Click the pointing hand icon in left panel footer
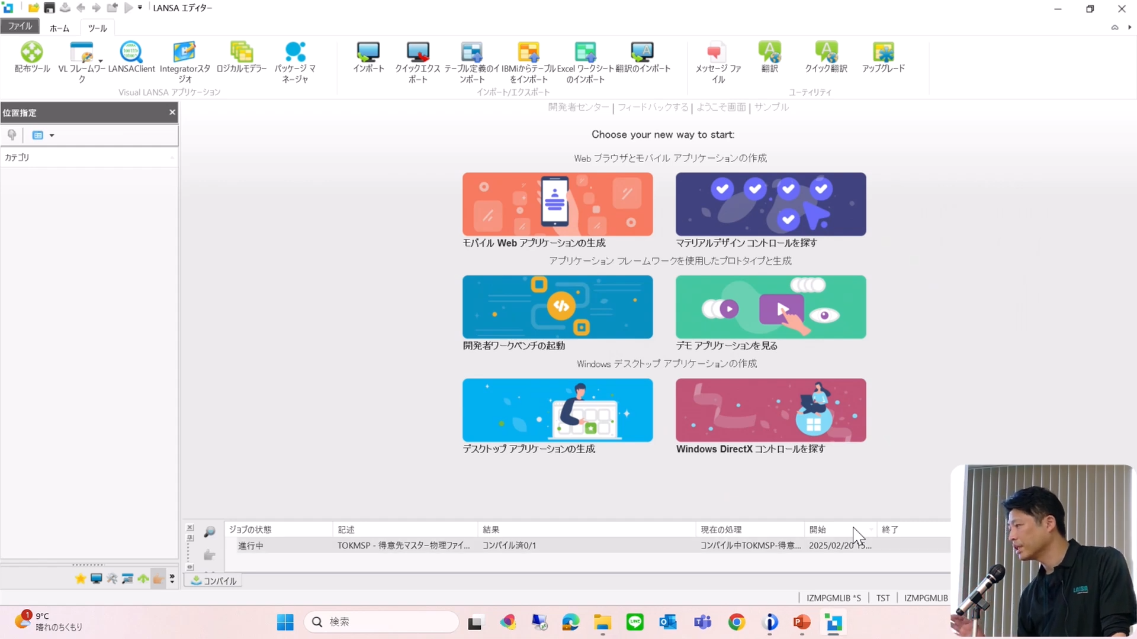This screenshot has height=639, width=1137. coord(158,579)
